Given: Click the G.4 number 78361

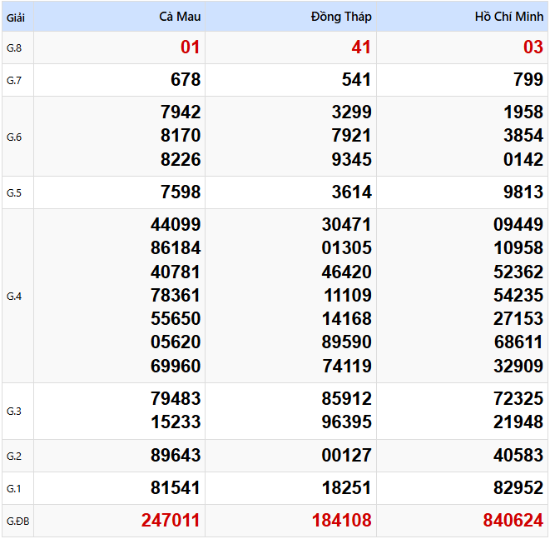Looking at the screenshot, I should pyautogui.click(x=176, y=295).
